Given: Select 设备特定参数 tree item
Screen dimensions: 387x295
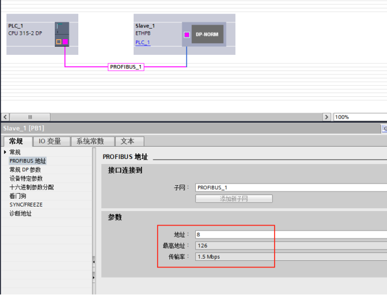Looking at the screenshot, I should 26,179.
